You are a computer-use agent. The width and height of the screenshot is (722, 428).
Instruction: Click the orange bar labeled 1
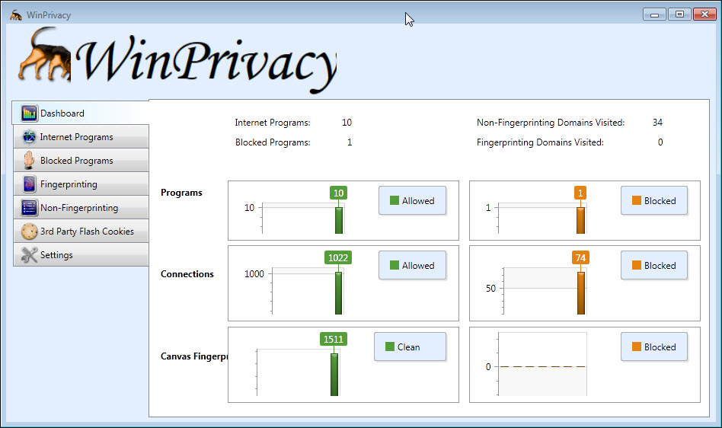(x=580, y=220)
